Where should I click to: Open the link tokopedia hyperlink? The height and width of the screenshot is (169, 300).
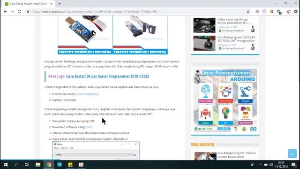[x=87, y=94]
